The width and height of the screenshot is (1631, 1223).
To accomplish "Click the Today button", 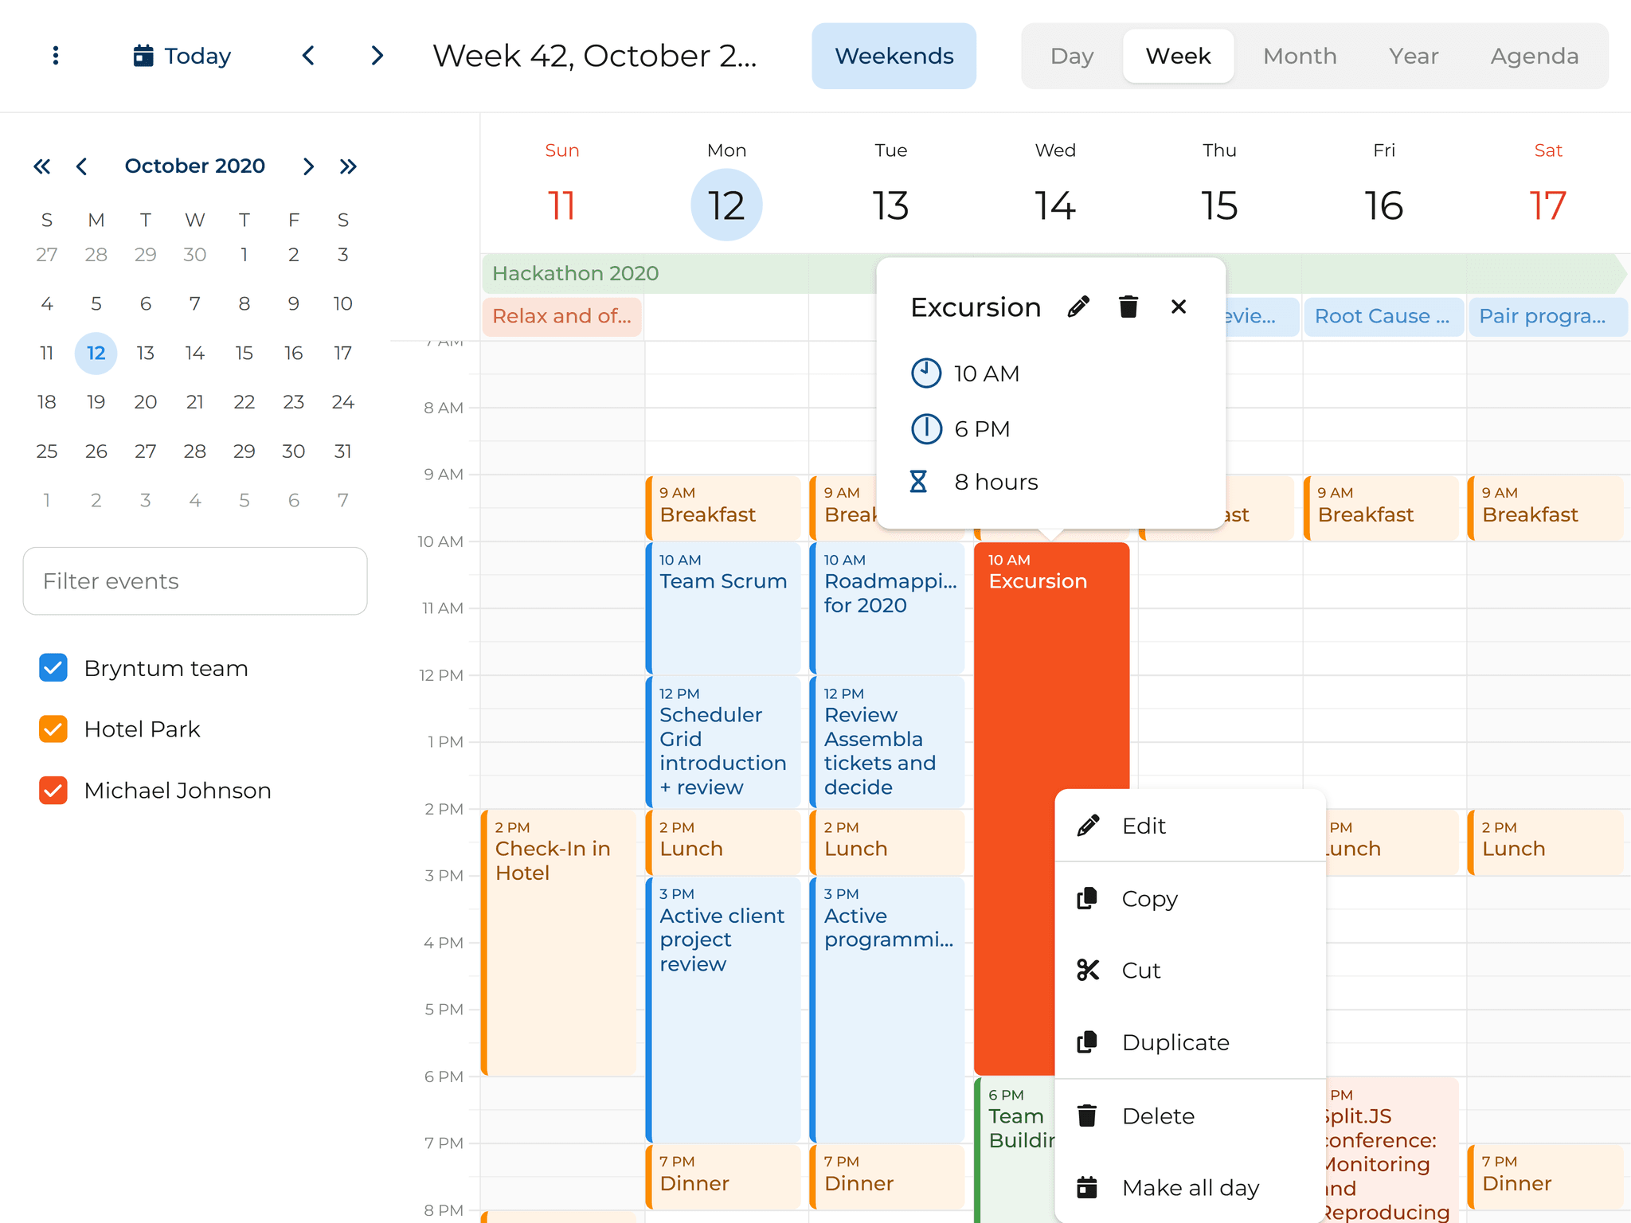I will (197, 55).
